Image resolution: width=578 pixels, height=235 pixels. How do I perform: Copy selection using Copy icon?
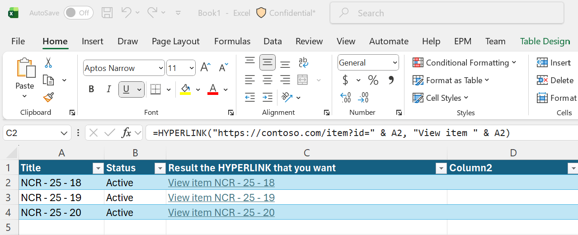pyautogui.click(x=48, y=80)
